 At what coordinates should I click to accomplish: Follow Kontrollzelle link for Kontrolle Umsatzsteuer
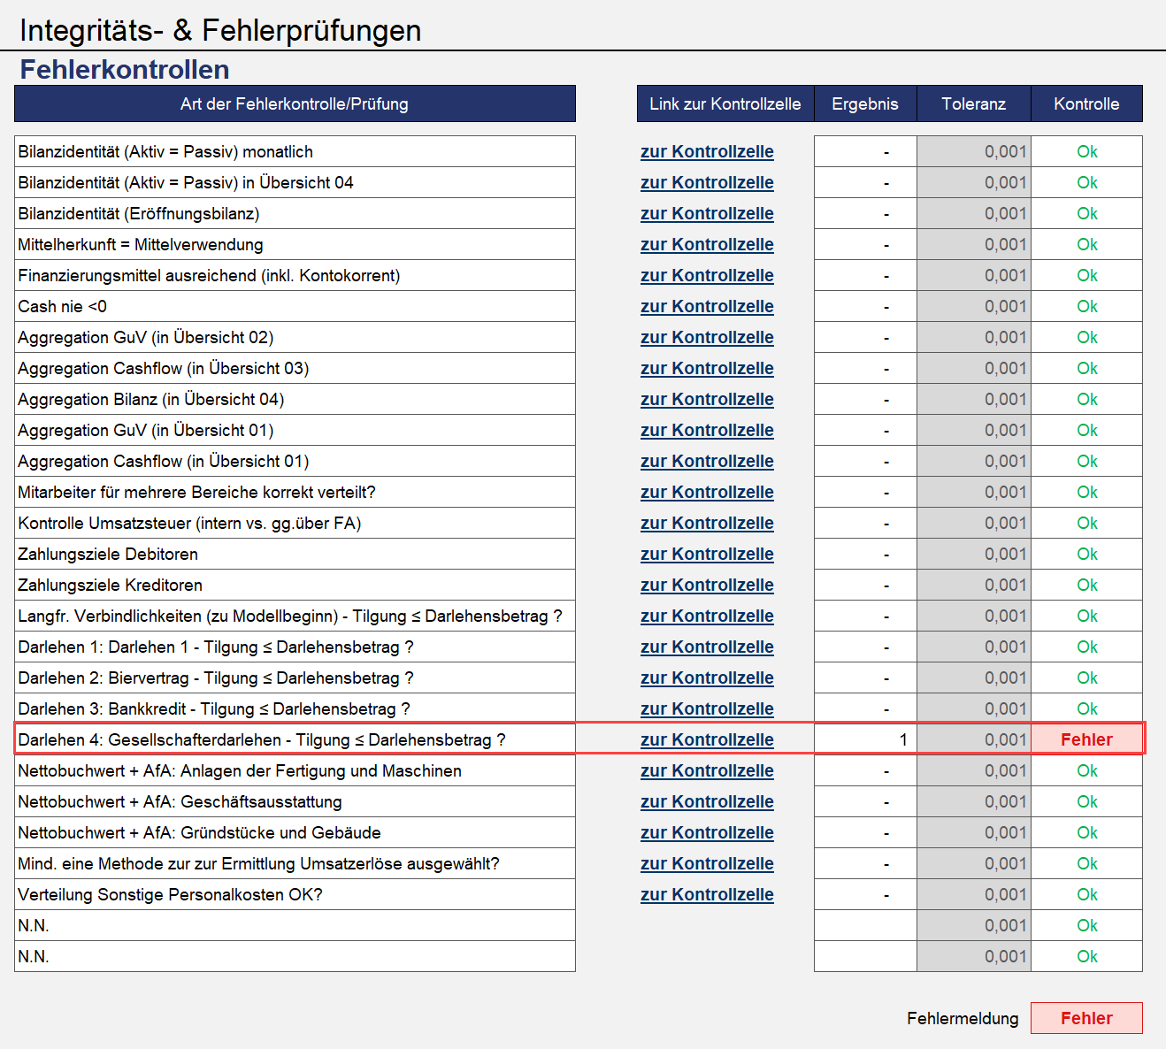[x=707, y=523]
